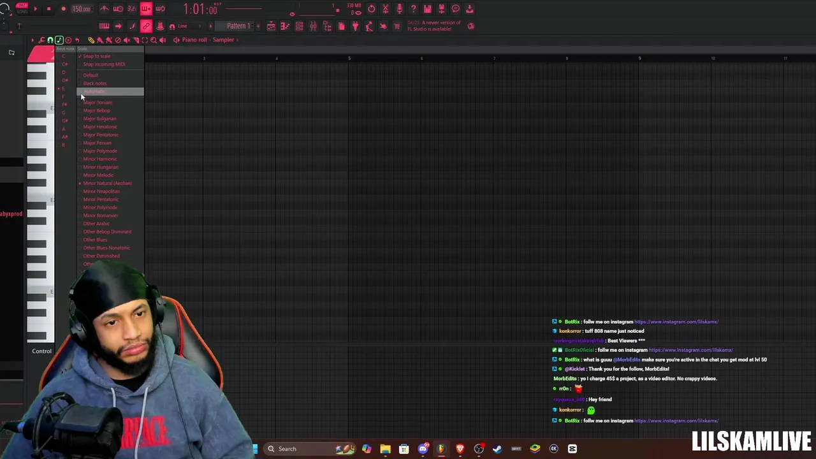Screen dimensions: 816x459
Task: Arm the record button
Action: [x=63, y=9]
